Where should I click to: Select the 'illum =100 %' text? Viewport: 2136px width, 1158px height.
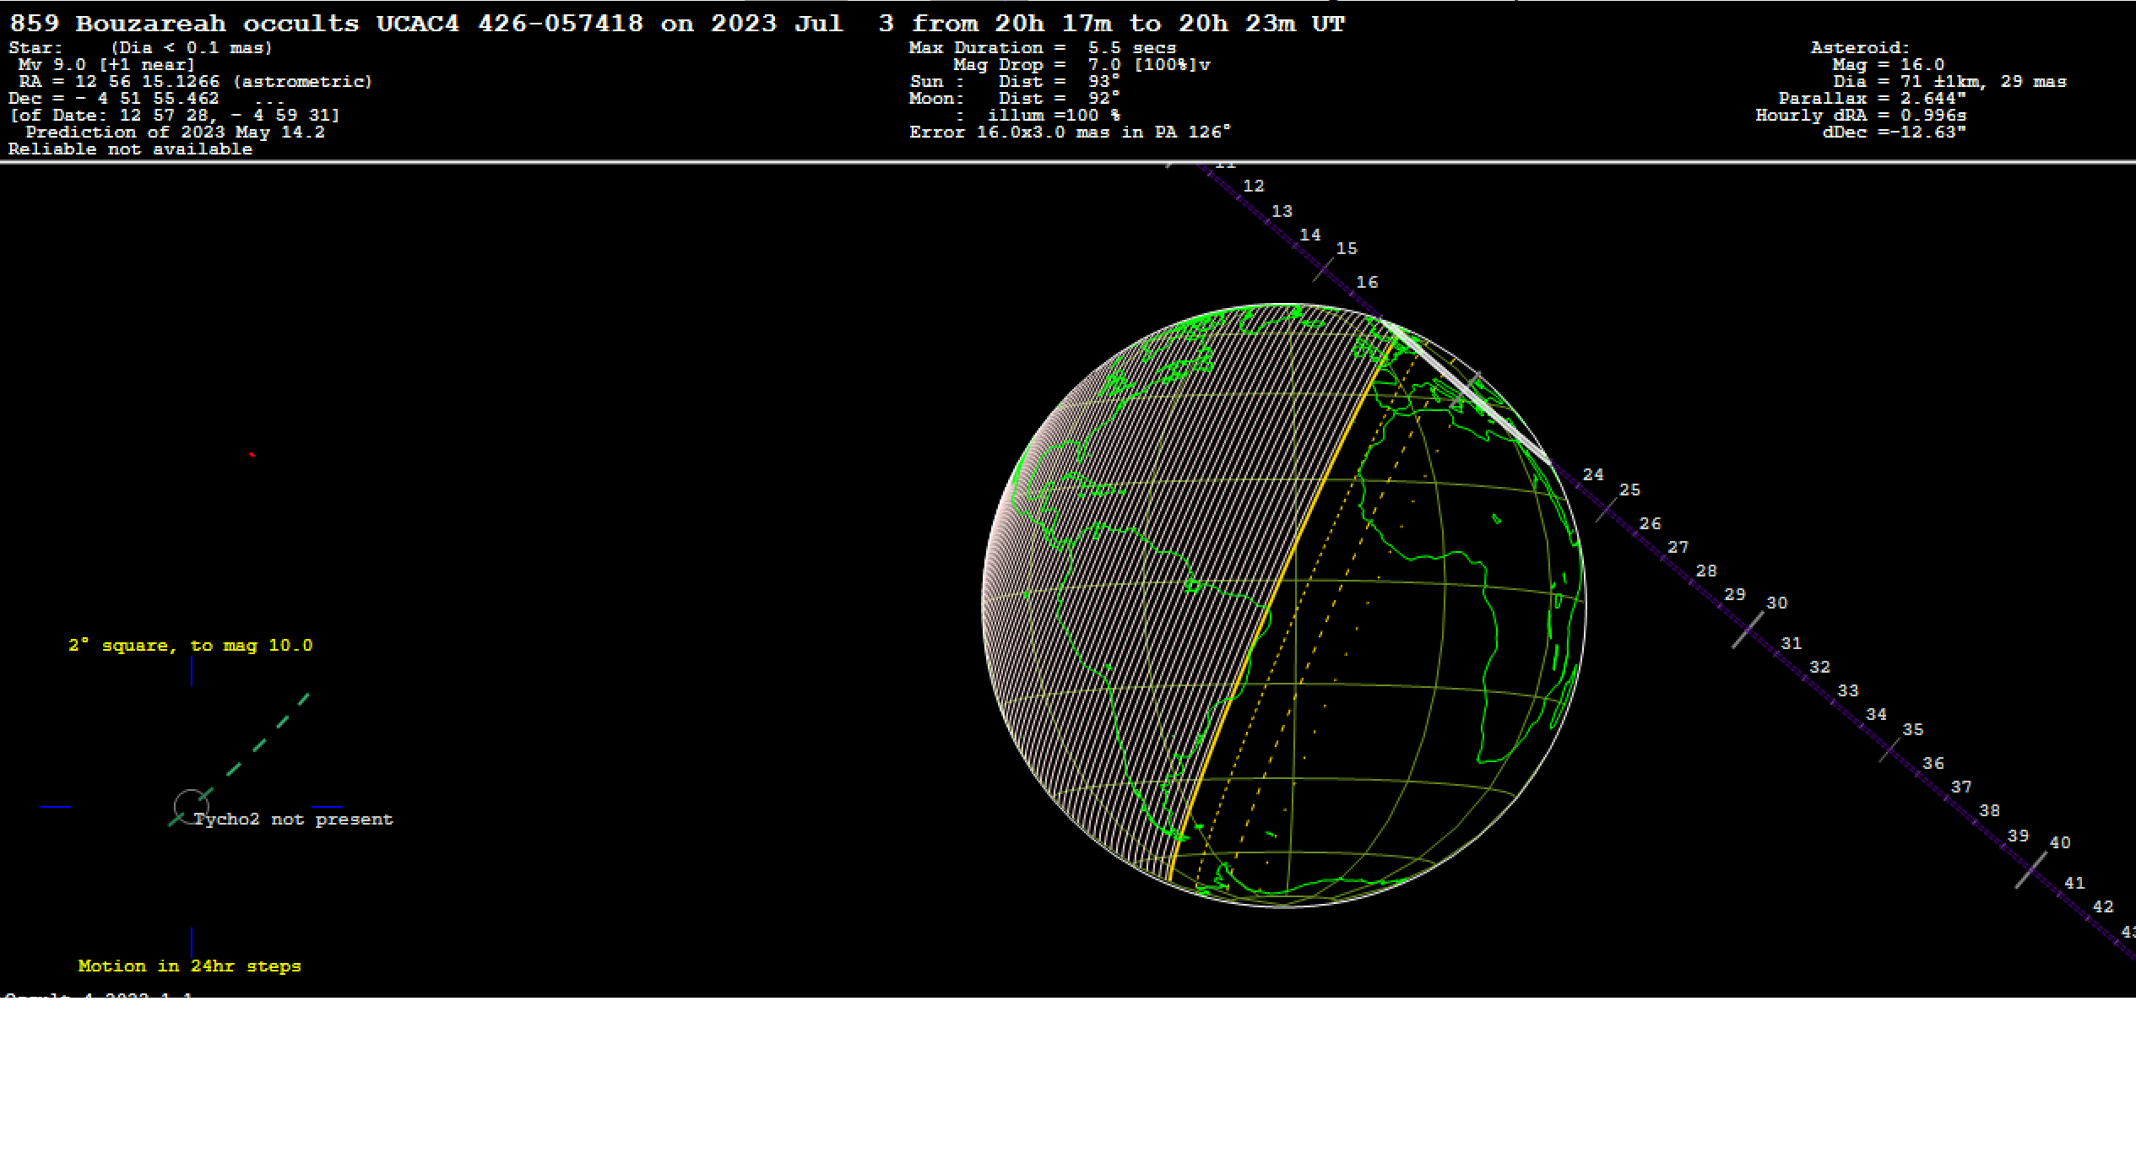point(1054,116)
